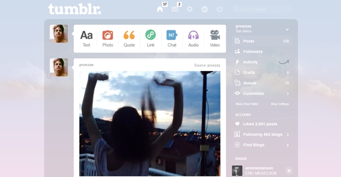Open the dashboard post photo
Screen dimensions: 341x177
coord(150,124)
